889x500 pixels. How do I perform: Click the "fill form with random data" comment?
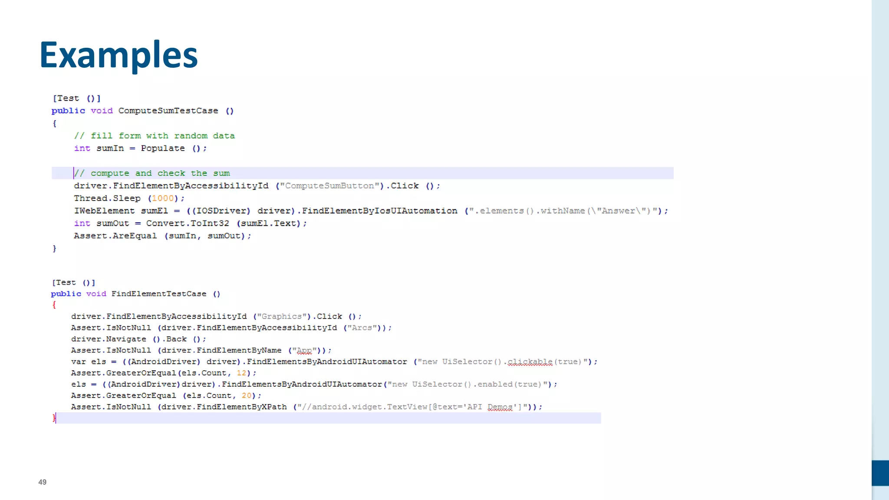pos(155,136)
